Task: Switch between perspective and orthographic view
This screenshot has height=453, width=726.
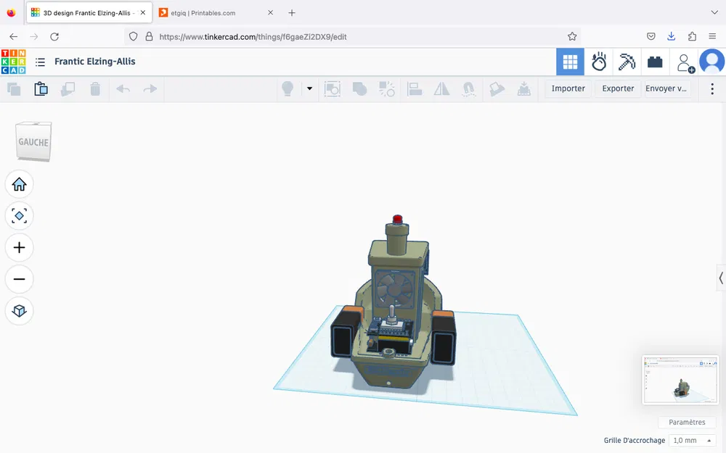Action: pos(20,311)
